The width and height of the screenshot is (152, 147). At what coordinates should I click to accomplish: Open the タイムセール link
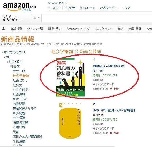pyautogui.click(x=87, y=8)
